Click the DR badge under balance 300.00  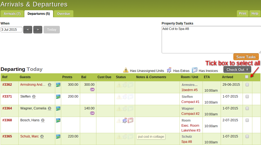pyautogui.click(x=92, y=89)
